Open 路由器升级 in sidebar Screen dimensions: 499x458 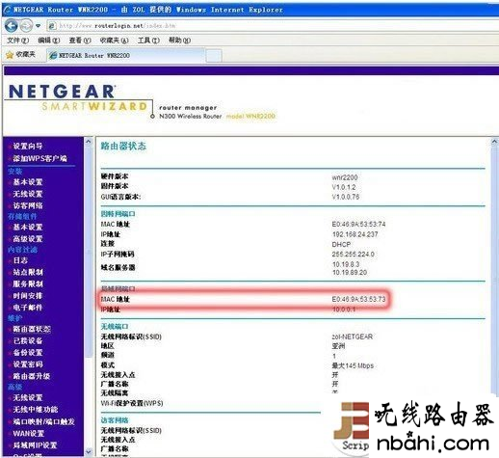32,376
